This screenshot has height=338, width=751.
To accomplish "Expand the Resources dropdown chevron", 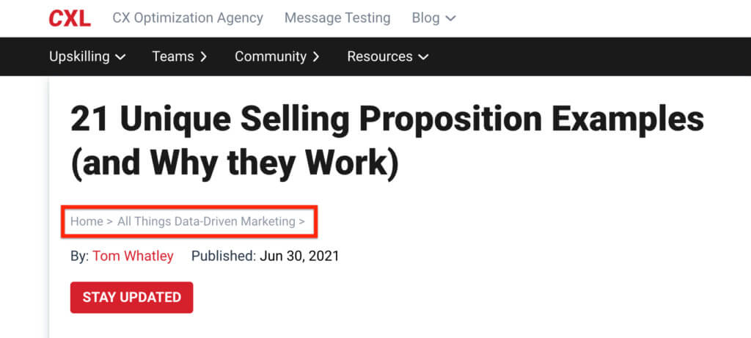I will point(423,57).
